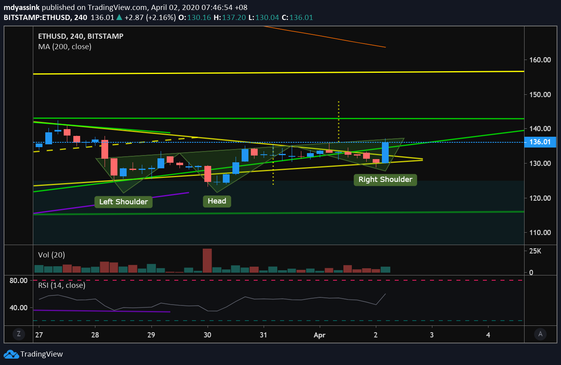561x365 pixels.
Task: Click the ETHUSD, 240, BITSTAMP legend title
Action: click(x=81, y=36)
